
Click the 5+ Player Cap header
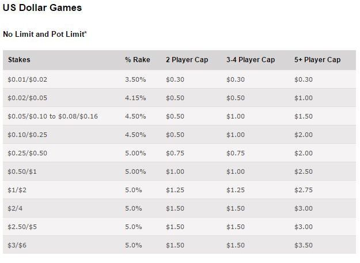click(x=317, y=60)
